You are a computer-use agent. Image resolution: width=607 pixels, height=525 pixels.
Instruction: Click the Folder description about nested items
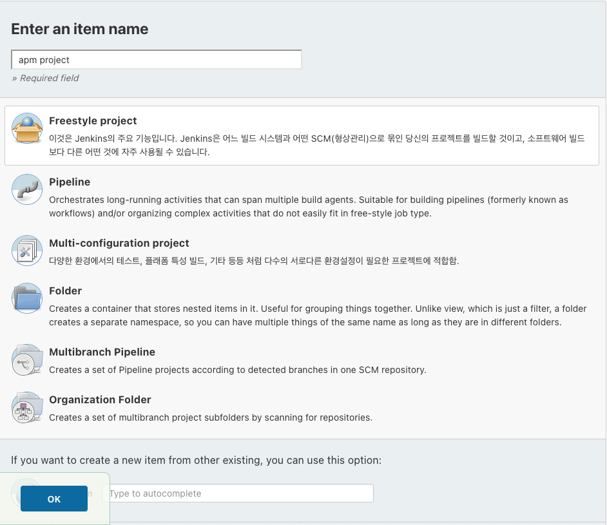(x=318, y=315)
